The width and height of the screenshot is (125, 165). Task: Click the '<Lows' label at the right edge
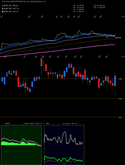coord(123,56)
